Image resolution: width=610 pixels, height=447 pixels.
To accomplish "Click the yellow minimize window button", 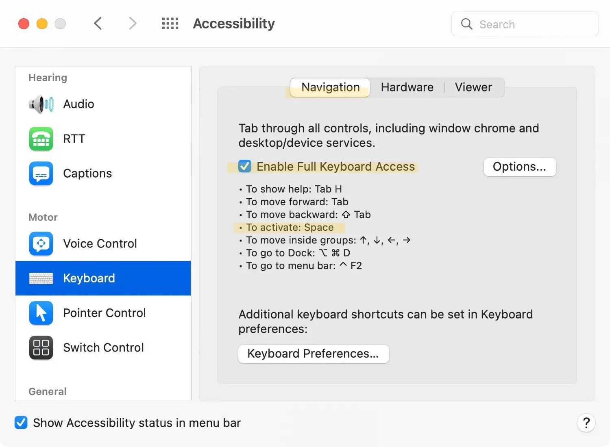I will click(42, 24).
